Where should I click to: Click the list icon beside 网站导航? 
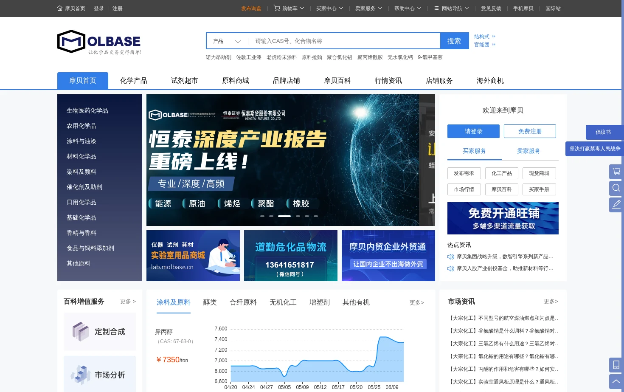pos(436,8)
